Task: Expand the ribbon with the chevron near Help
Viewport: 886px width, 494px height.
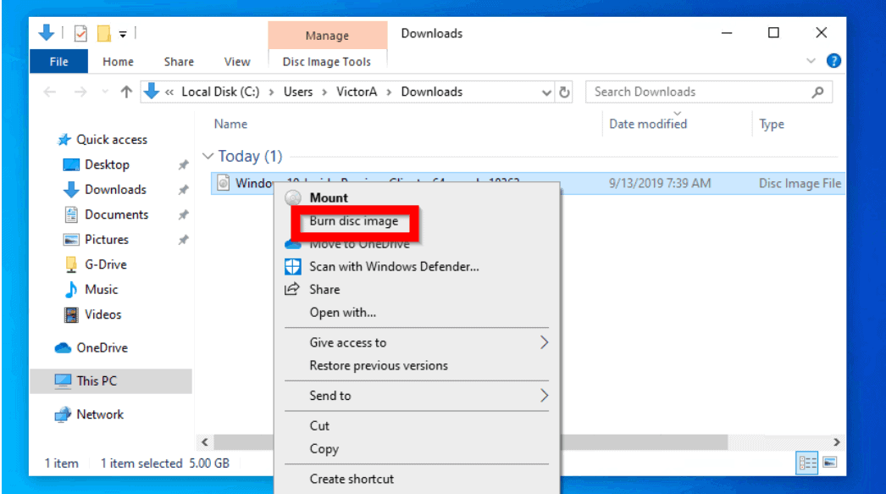Action: pyautogui.click(x=811, y=60)
